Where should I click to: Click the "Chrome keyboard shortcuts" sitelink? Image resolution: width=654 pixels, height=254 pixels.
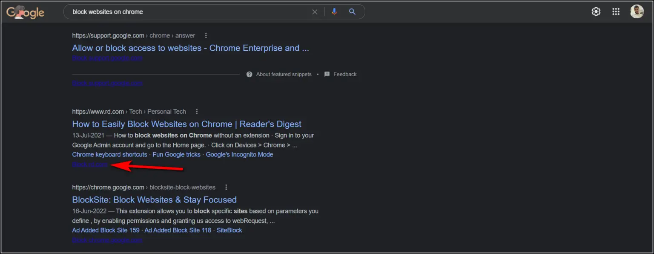(x=109, y=154)
